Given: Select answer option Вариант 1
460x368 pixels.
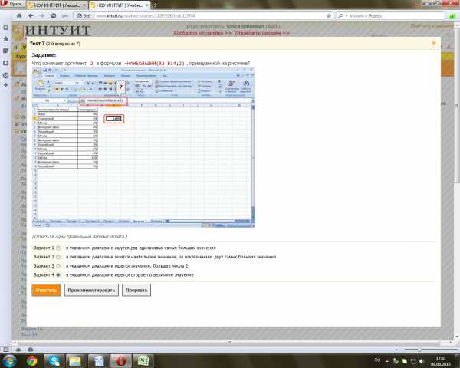Looking at the screenshot, I should (58, 248).
